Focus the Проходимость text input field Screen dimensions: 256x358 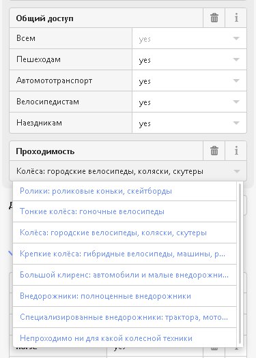(120, 171)
